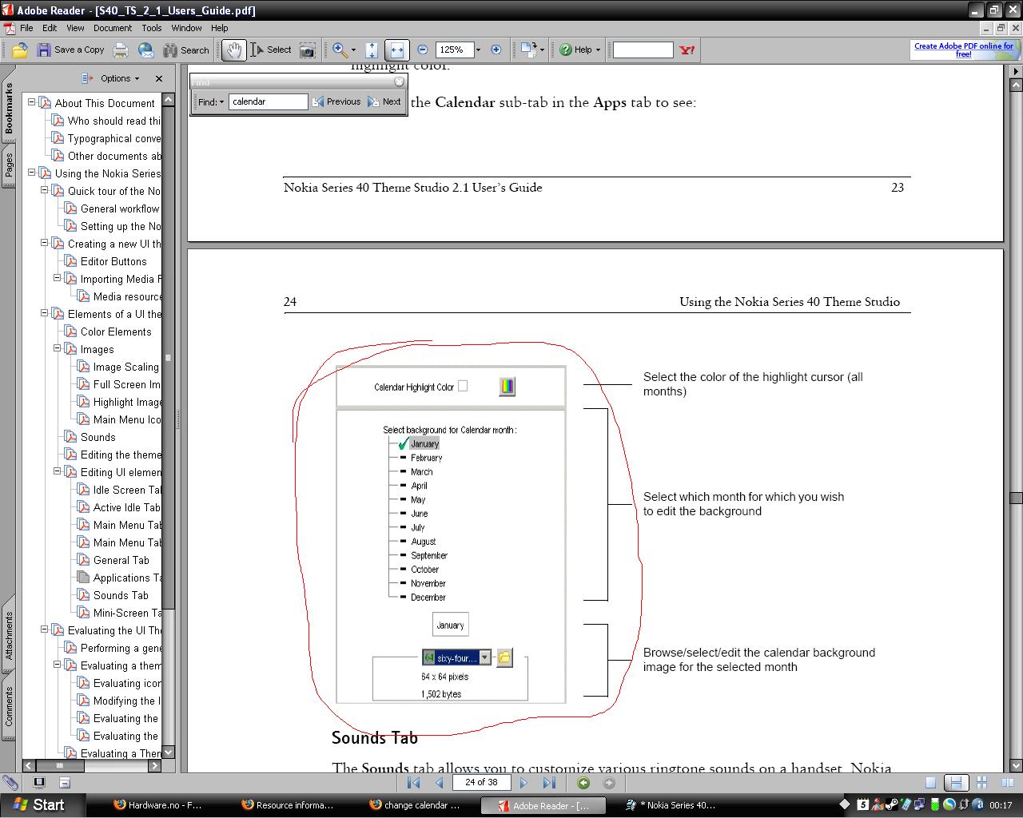Go to first page button
Image resolution: width=1023 pixels, height=818 pixels.
pos(413,783)
